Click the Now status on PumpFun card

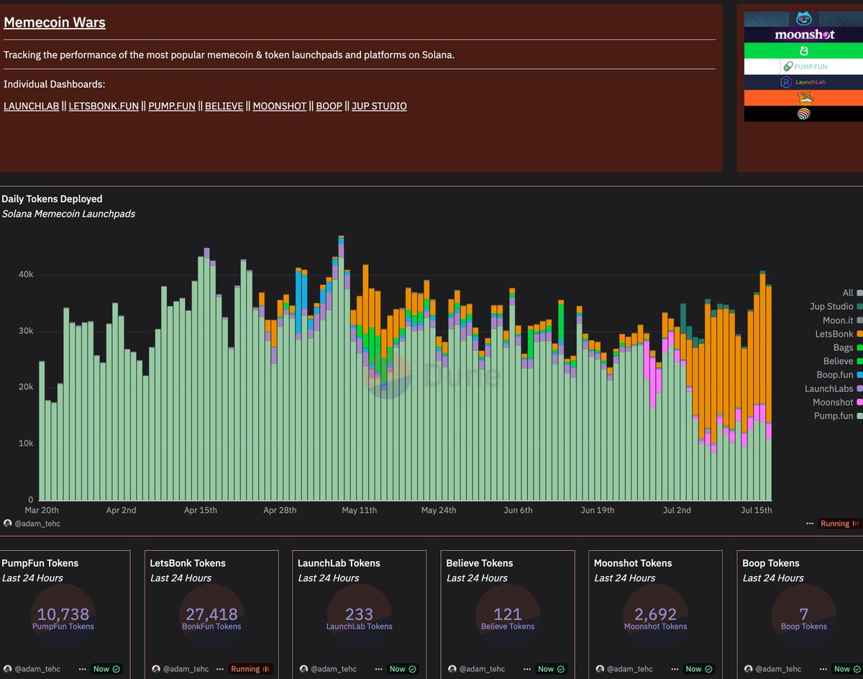[x=106, y=669]
